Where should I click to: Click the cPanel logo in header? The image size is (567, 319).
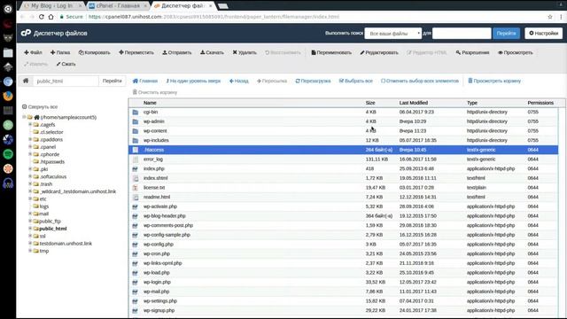[26, 33]
